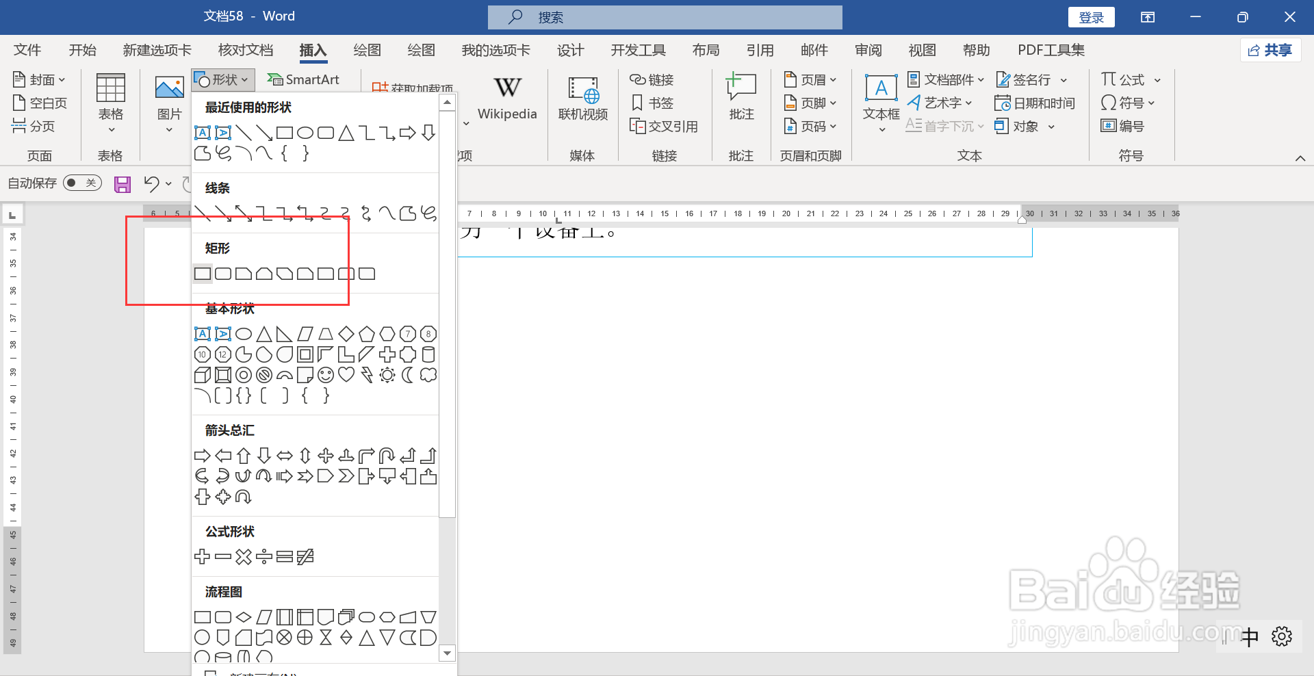Viewport: 1314px width, 676px height.
Task: Insert a 书签
Action: pos(653,103)
